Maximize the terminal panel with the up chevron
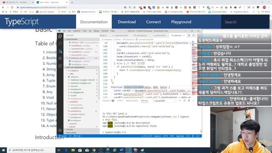Image resolution: width=272 pixels, height=153 pixels. pyautogui.click(x=193, y=101)
